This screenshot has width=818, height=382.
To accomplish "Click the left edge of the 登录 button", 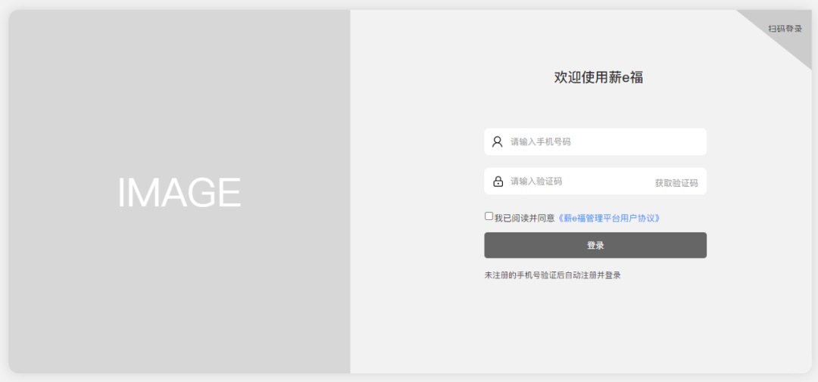I will coord(492,245).
